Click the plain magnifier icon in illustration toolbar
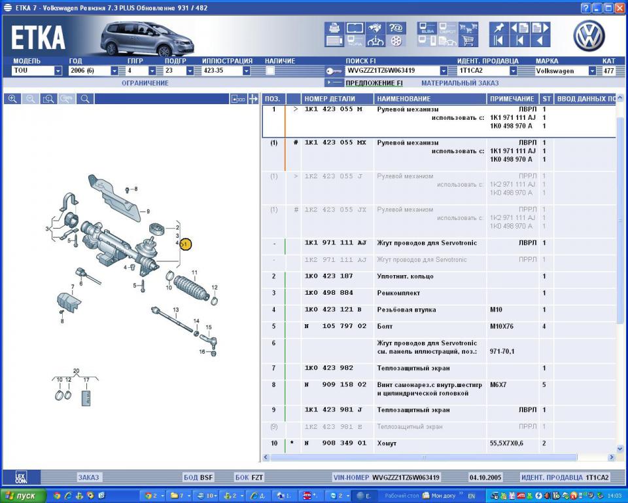This screenshot has width=628, height=503. tap(85, 99)
